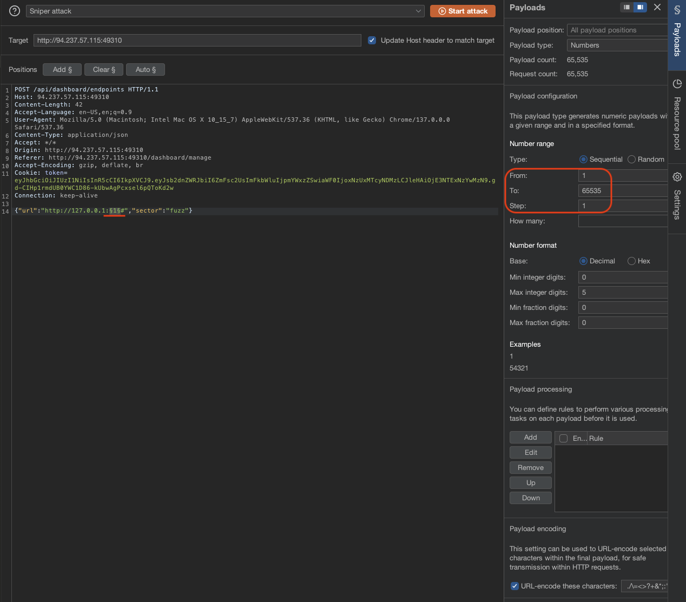Click the Referer header line
Viewport: 686px width, 602px height.
pos(113,158)
